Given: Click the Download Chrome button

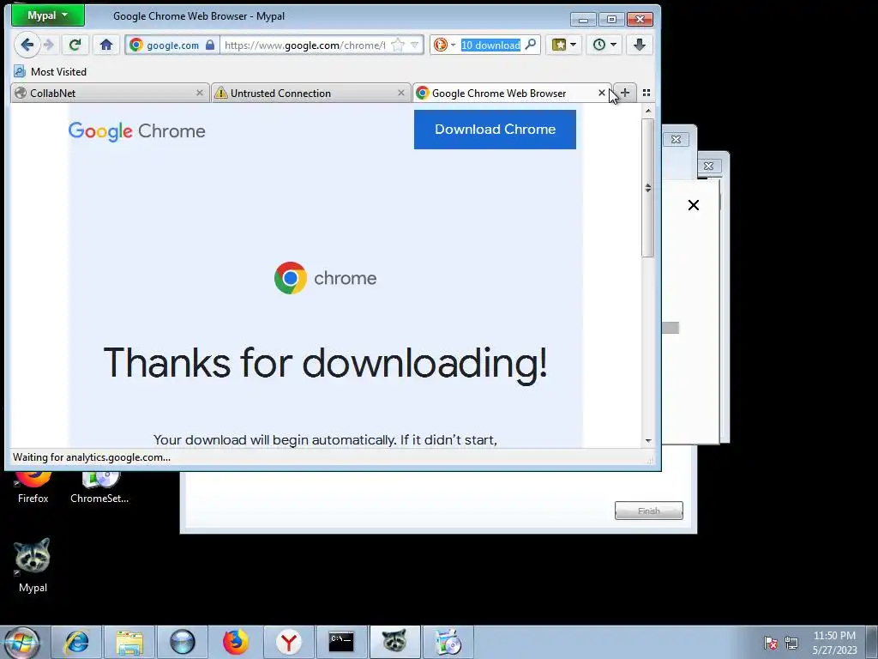Looking at the screenshot, I should 495,130.
